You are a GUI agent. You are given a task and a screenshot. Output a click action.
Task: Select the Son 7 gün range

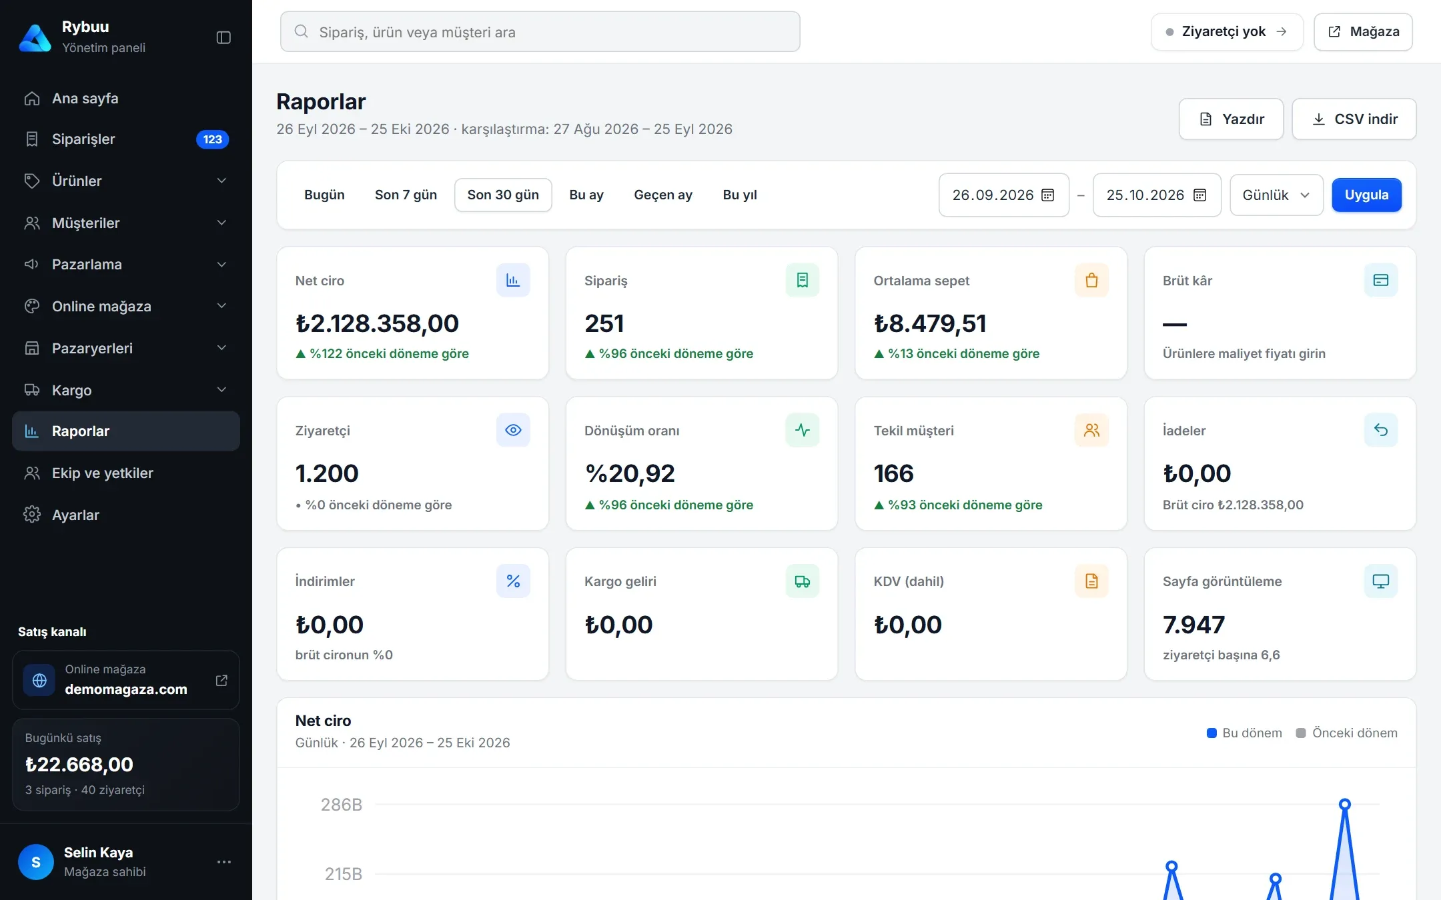(406, 195)
